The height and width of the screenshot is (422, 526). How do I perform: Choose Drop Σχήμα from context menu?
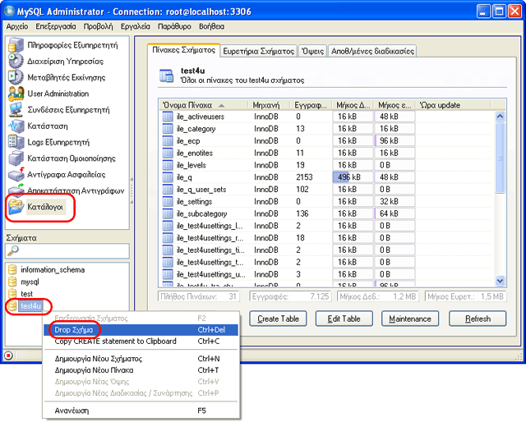[x=141, y=330]
